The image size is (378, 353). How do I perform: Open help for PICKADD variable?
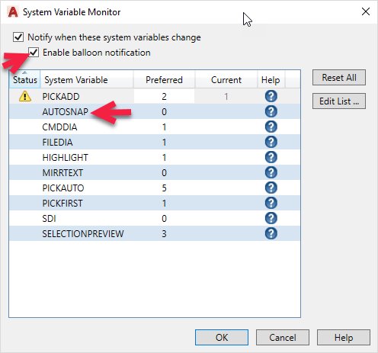(271, 96)
